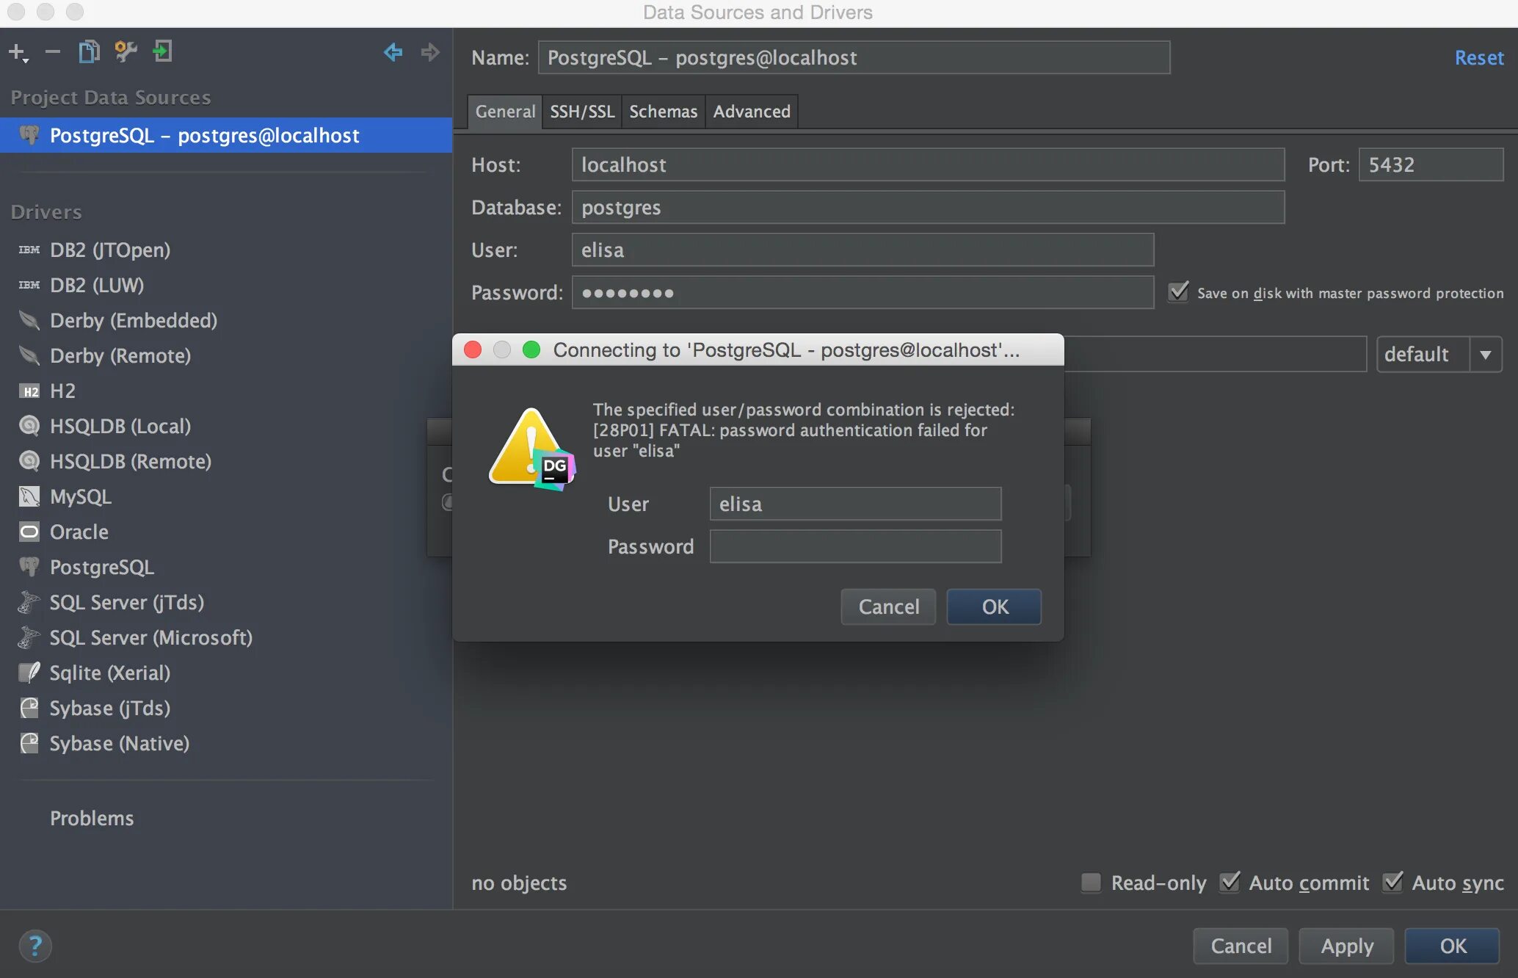Open the Schemas tab
This screenshot has width=1518, height=978.
pyautogui.click(x=663, y=112)
